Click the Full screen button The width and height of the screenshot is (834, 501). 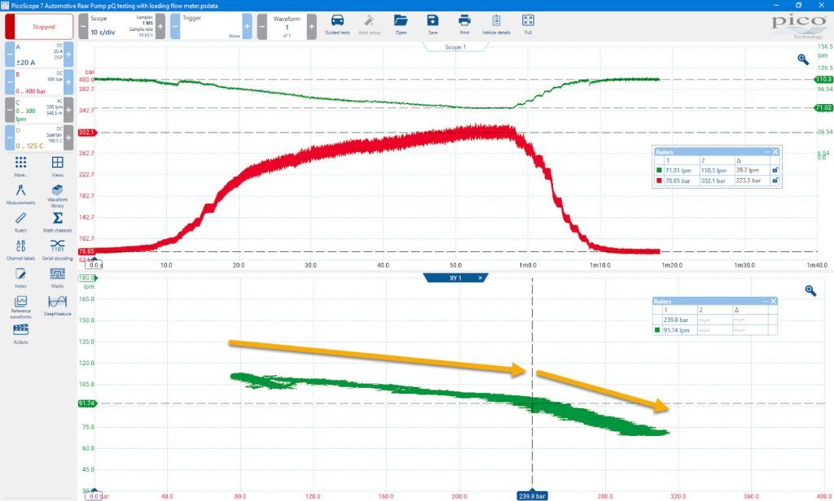pyautogui.click(x=528, y=25)
